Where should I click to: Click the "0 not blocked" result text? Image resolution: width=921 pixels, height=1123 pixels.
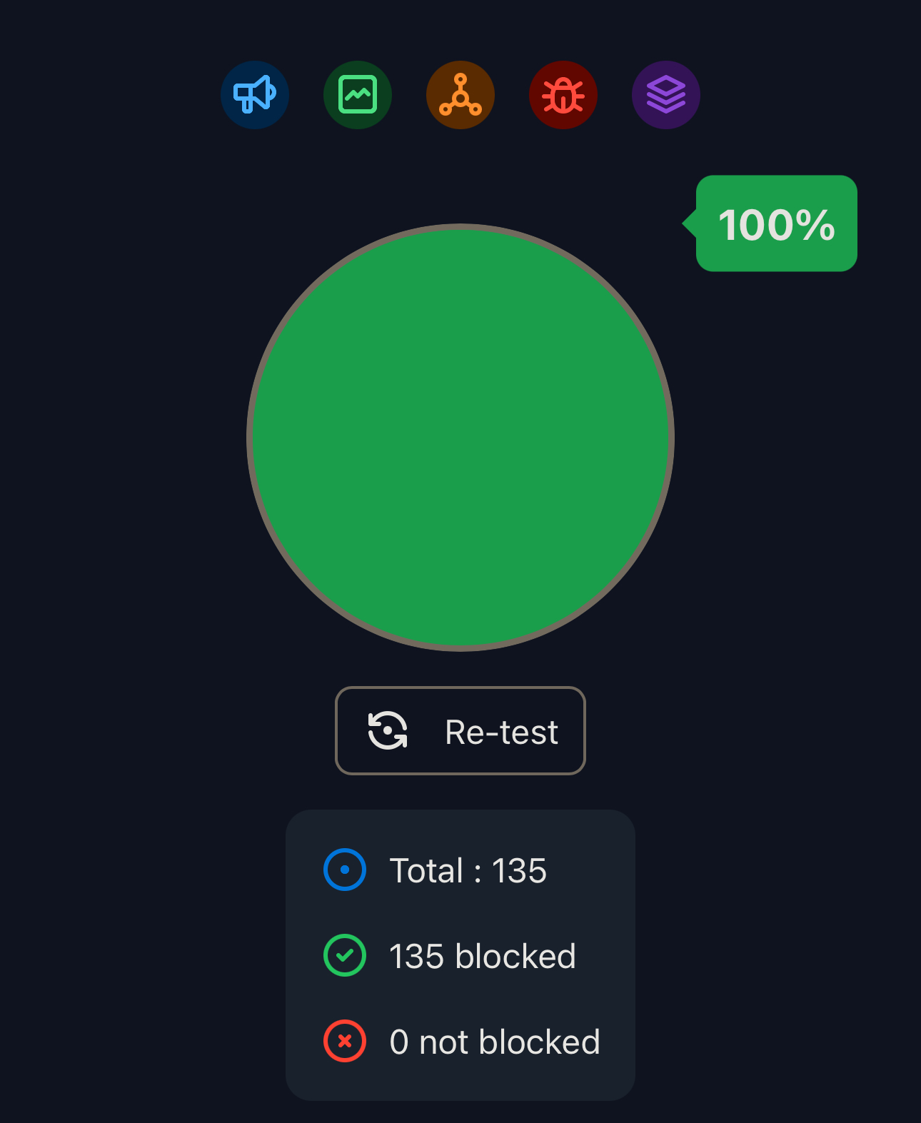[494, 1042]
